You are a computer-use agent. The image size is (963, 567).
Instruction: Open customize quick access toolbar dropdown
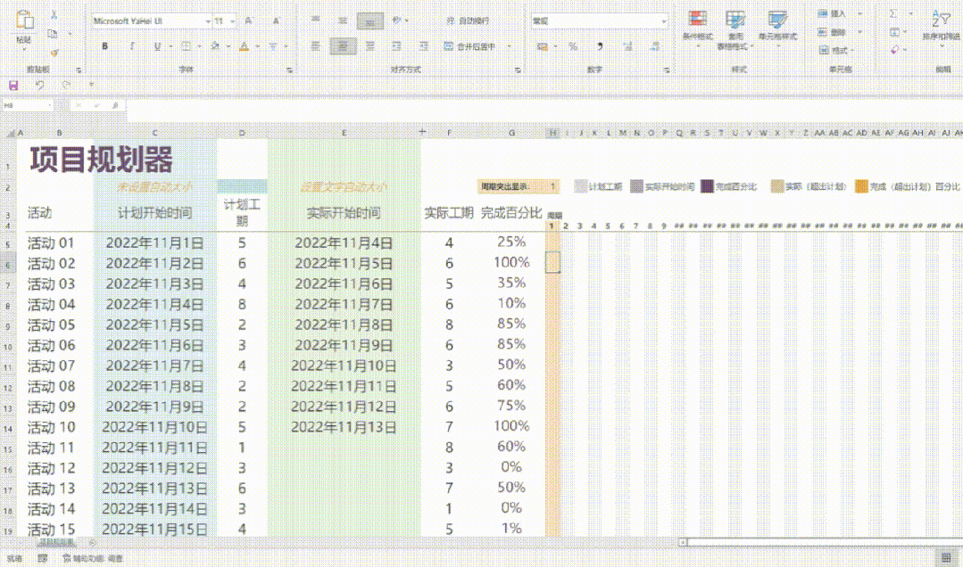pos(92,86)
